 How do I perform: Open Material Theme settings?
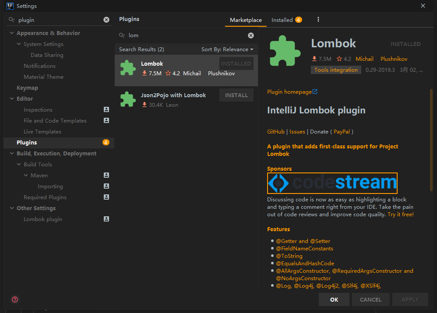[43, 77]
